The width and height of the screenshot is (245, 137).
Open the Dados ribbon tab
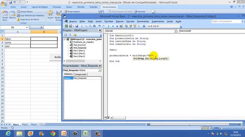69,7
